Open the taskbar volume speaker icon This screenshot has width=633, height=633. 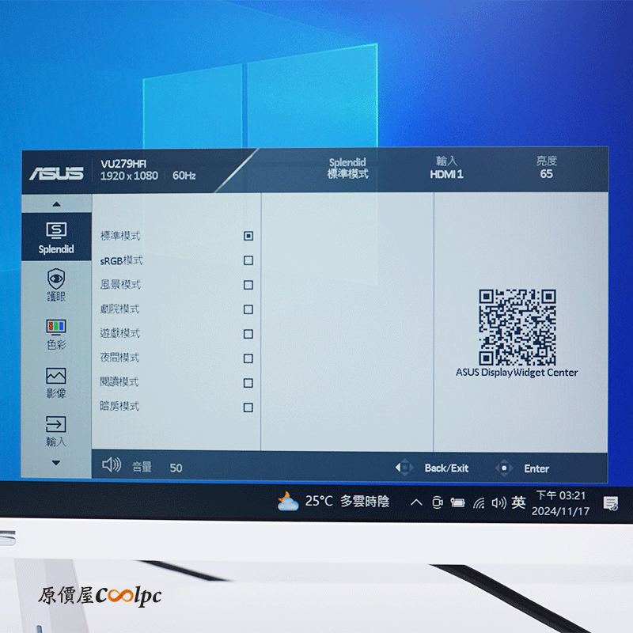(x=499, y=502)
